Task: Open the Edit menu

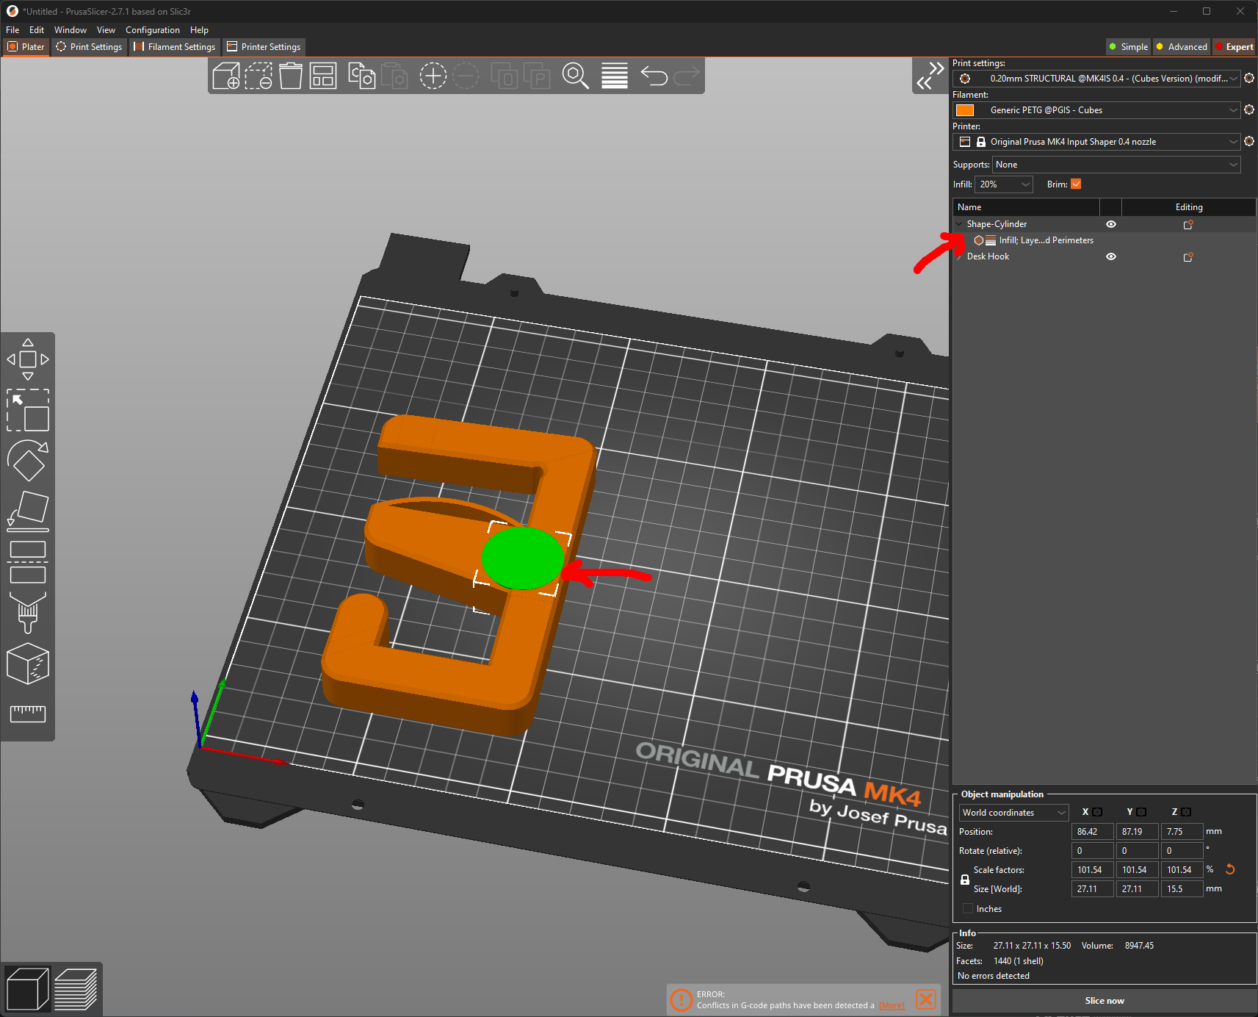Action: click(37, 30)
